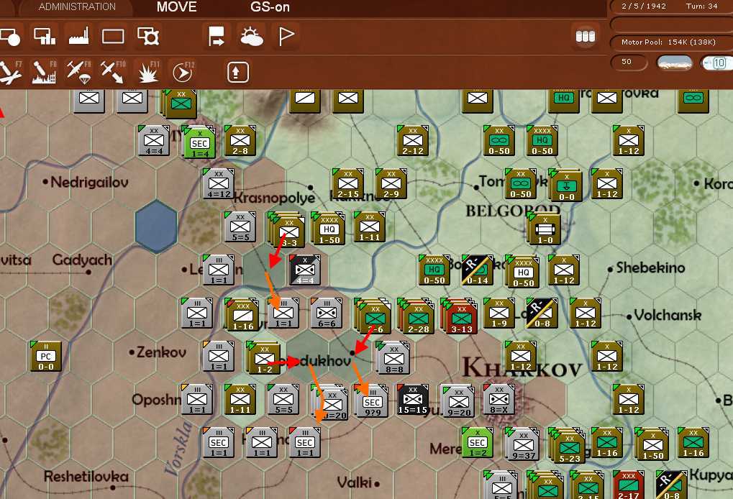Click the up-arrow box icon
Viewport: 733px width, 499px height.
click(x=238, y=73)
